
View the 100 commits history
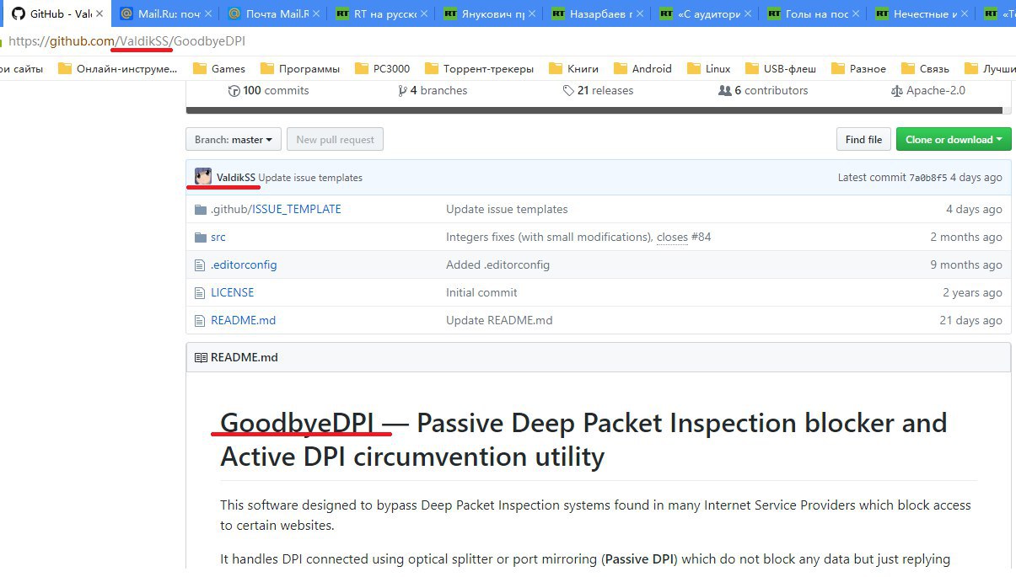[268, 90]
